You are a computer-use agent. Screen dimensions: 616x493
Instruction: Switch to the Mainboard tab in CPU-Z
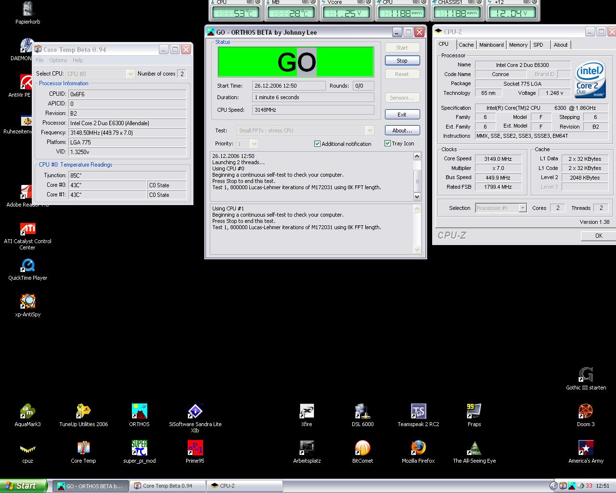491,45
